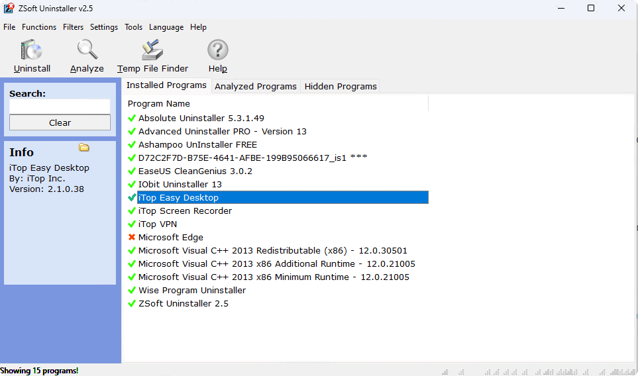Image resolution: width=638 pixels, height=376 pixels.
Task: Open the Filters menu
Action: pos(74,27)
